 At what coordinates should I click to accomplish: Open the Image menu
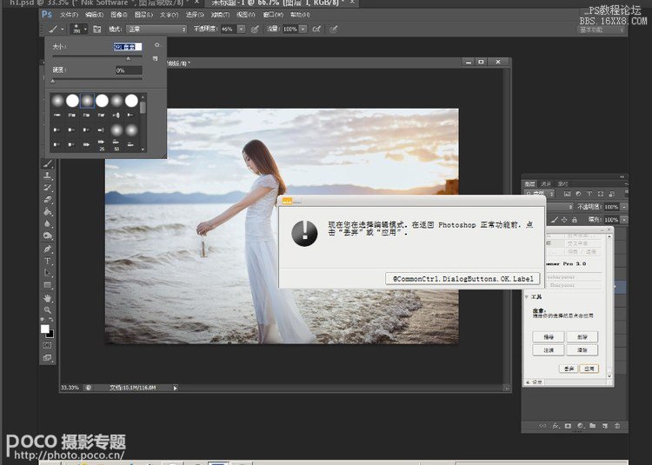[118, 15]
